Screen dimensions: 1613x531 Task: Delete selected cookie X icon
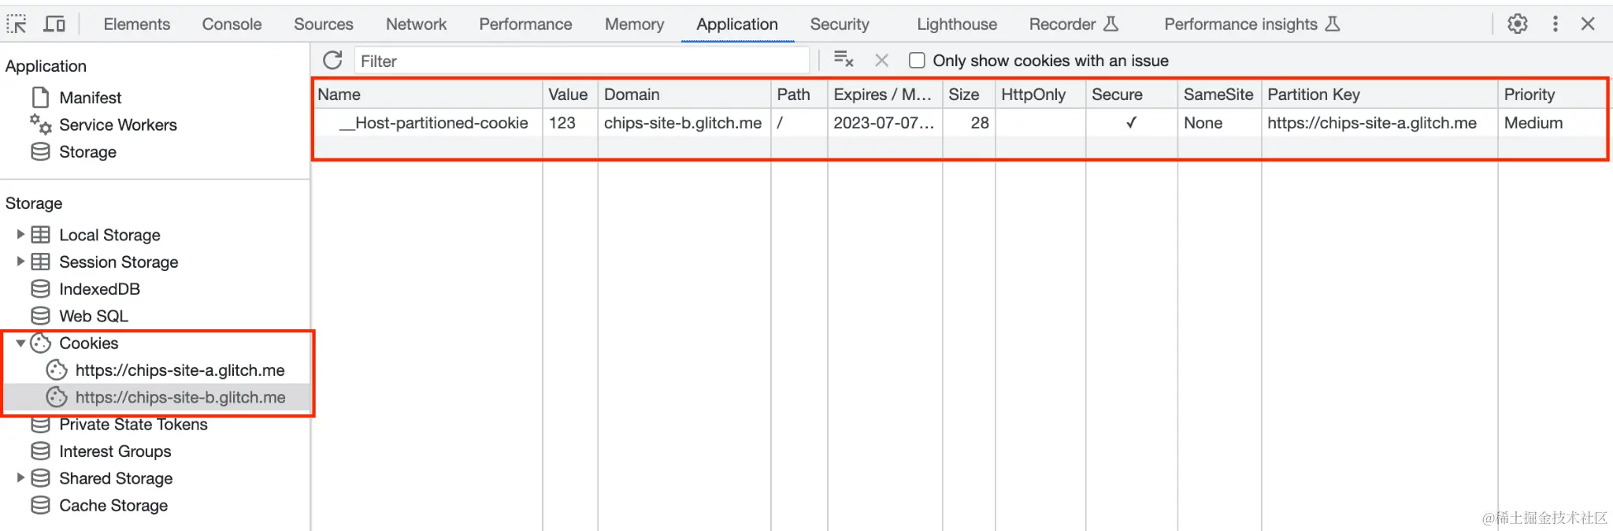click(x=881, y=61)
